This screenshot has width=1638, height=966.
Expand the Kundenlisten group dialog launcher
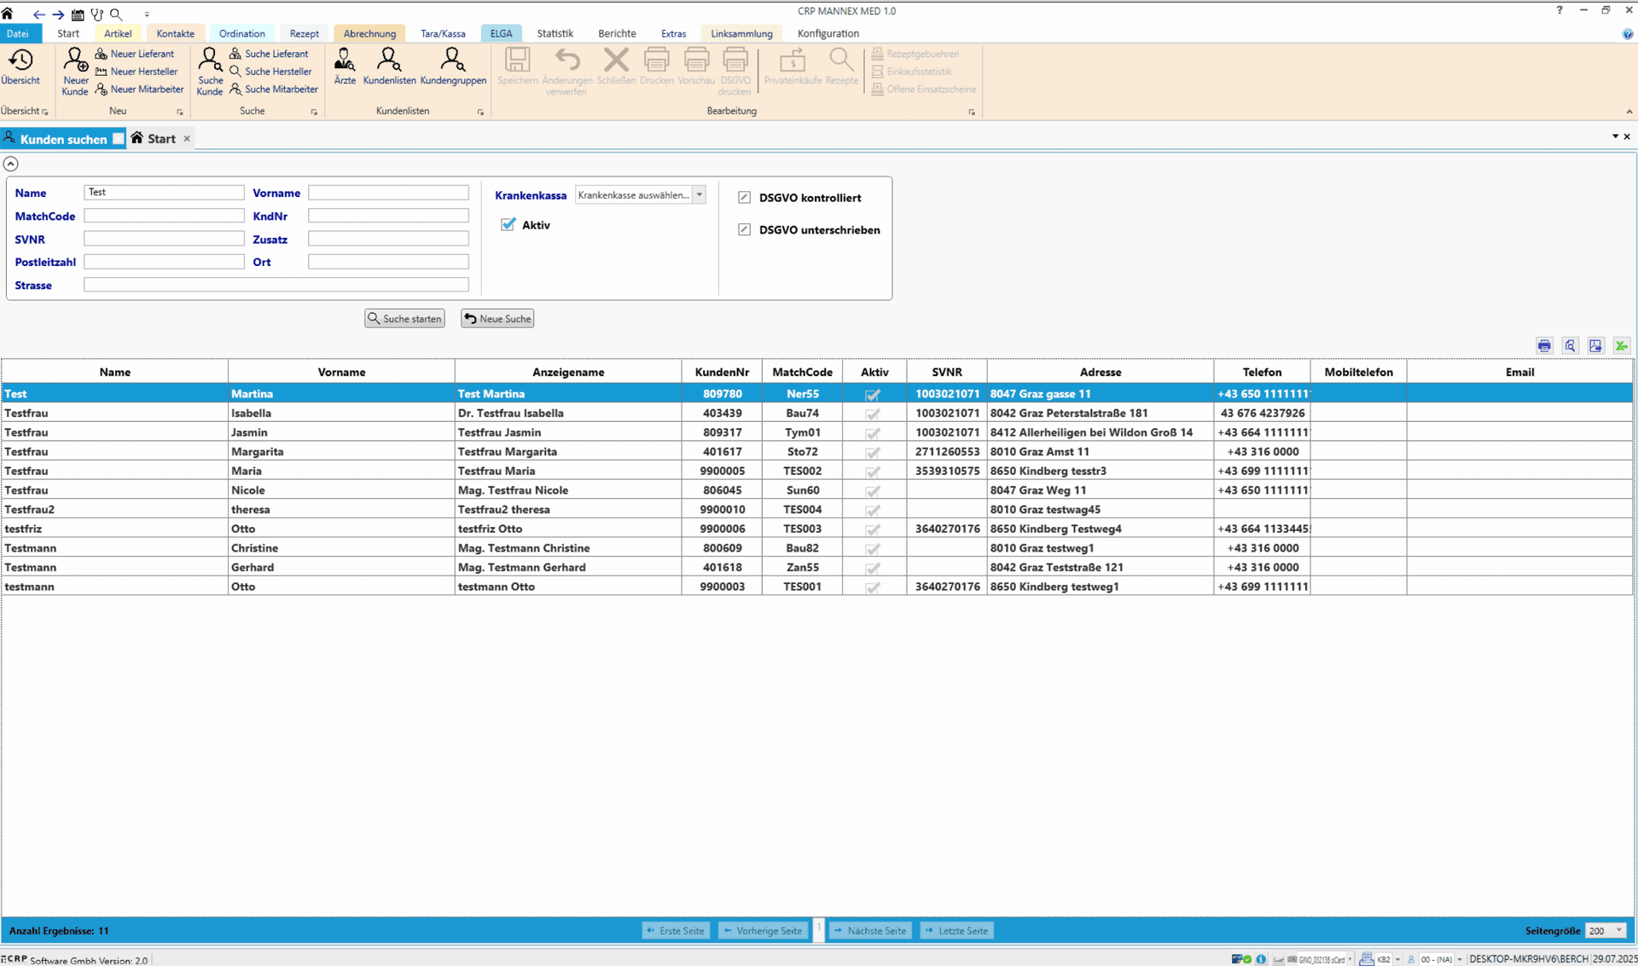pyautogui.click(x=481, y=112)
